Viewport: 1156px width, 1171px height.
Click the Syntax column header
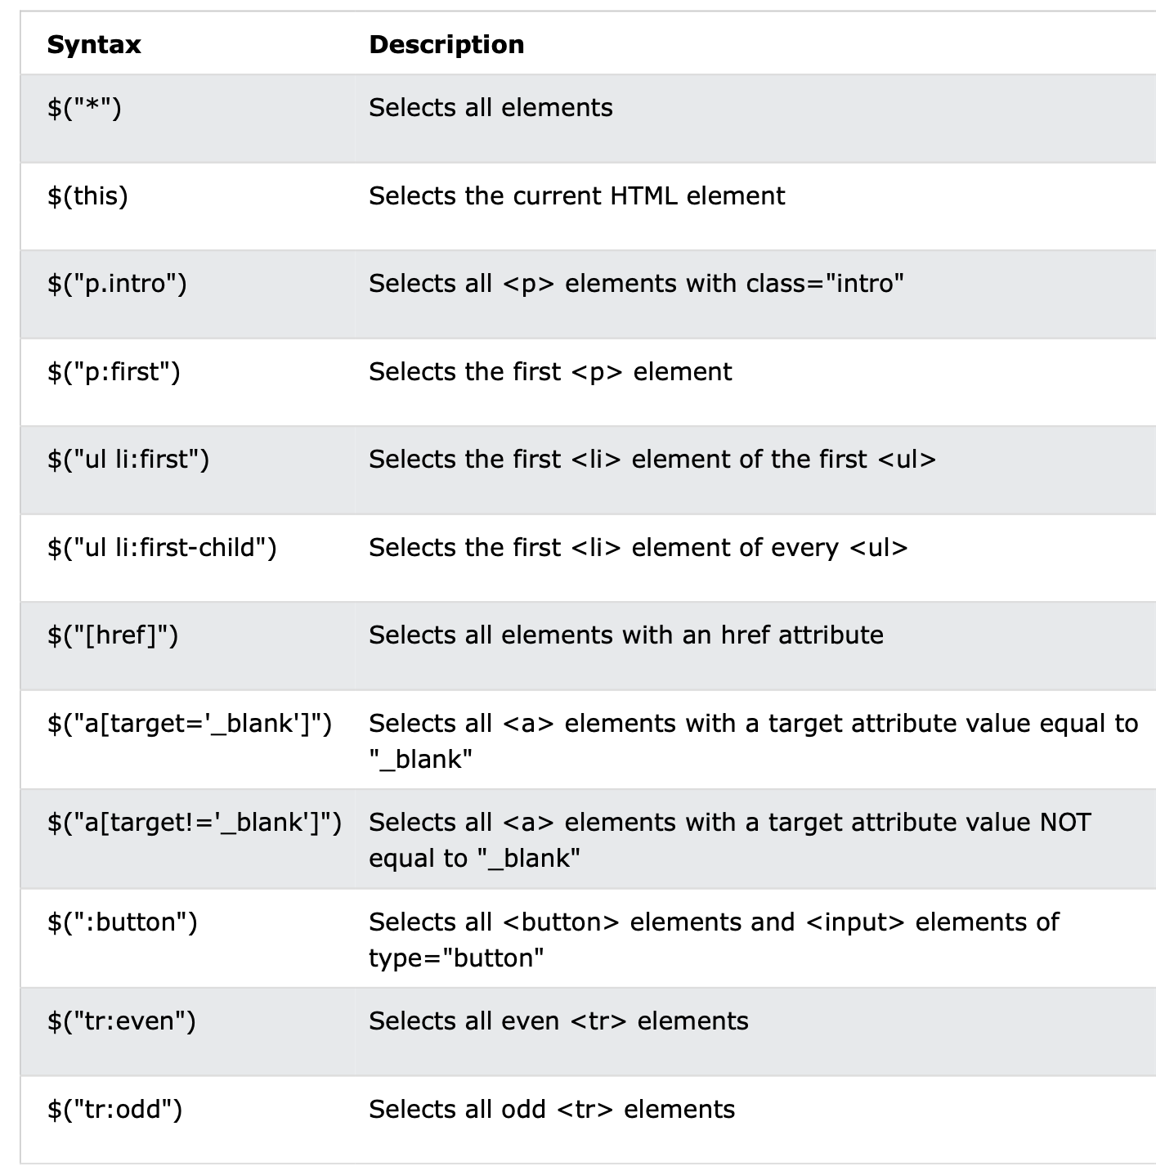[94, 44]
